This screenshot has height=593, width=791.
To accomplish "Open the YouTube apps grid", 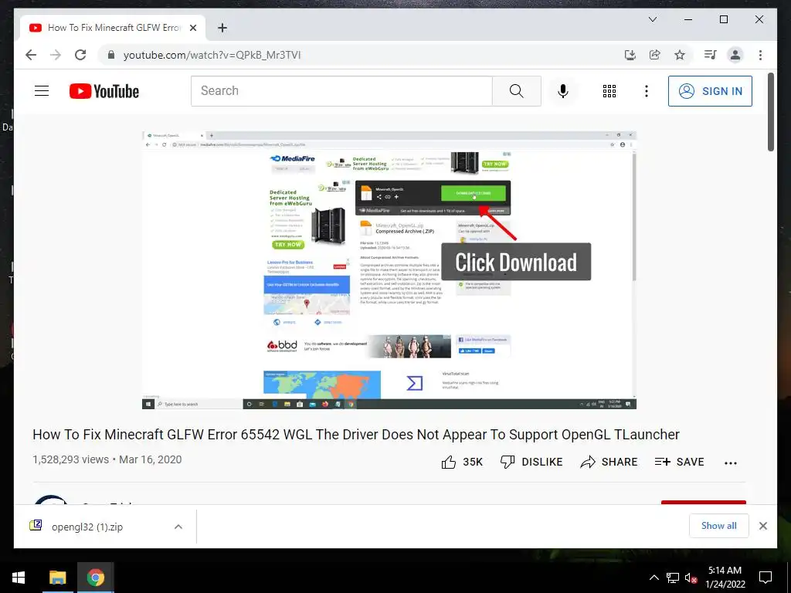I will coord(609,91).
